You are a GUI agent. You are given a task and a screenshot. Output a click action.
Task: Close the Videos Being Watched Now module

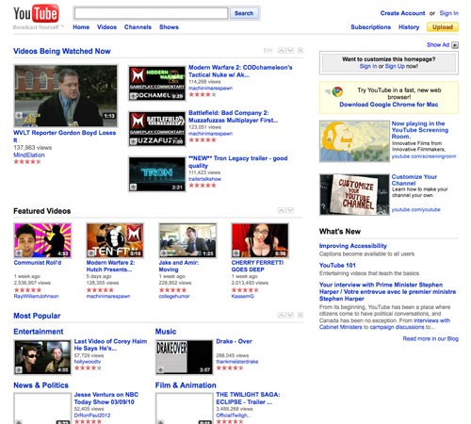click(x=300, y=51)
